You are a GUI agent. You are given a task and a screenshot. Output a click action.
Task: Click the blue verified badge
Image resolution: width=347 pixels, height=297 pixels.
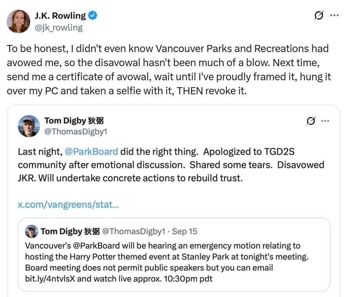[x=93, y=16]
